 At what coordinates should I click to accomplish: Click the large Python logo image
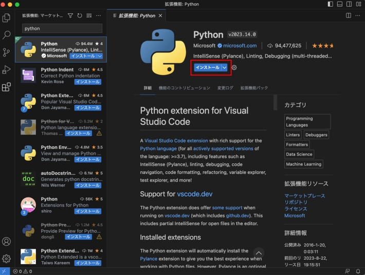(163, 52)
